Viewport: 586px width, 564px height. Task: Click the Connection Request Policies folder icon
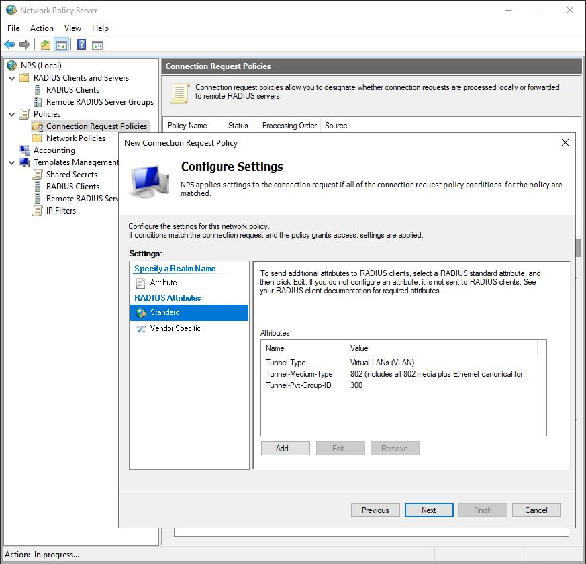point(38,126)
